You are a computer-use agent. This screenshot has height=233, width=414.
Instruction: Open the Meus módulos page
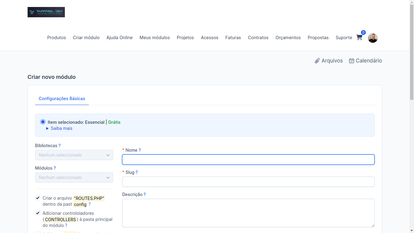click(155, 37)
